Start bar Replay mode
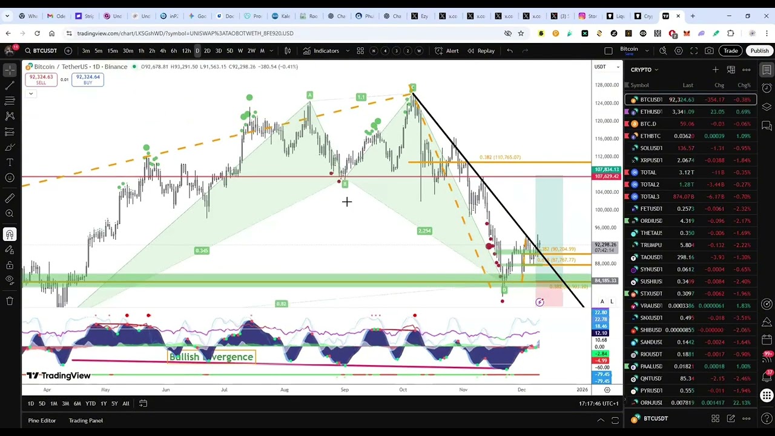 click(x=481, y=51)
